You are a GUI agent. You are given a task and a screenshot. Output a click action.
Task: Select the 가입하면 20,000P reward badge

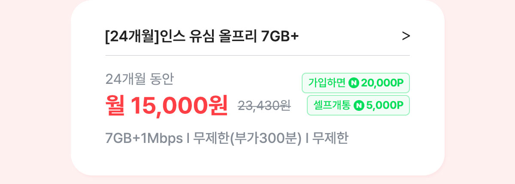356,83
